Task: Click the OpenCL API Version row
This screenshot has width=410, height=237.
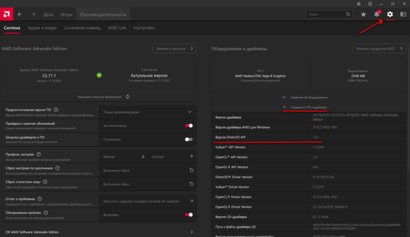Action: [308, 157]
